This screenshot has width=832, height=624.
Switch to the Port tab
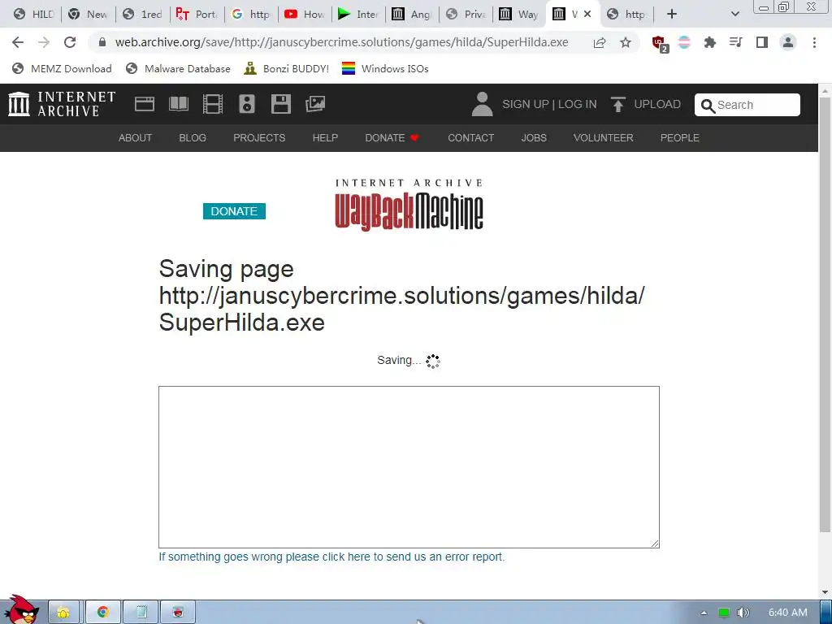[197, 15]
